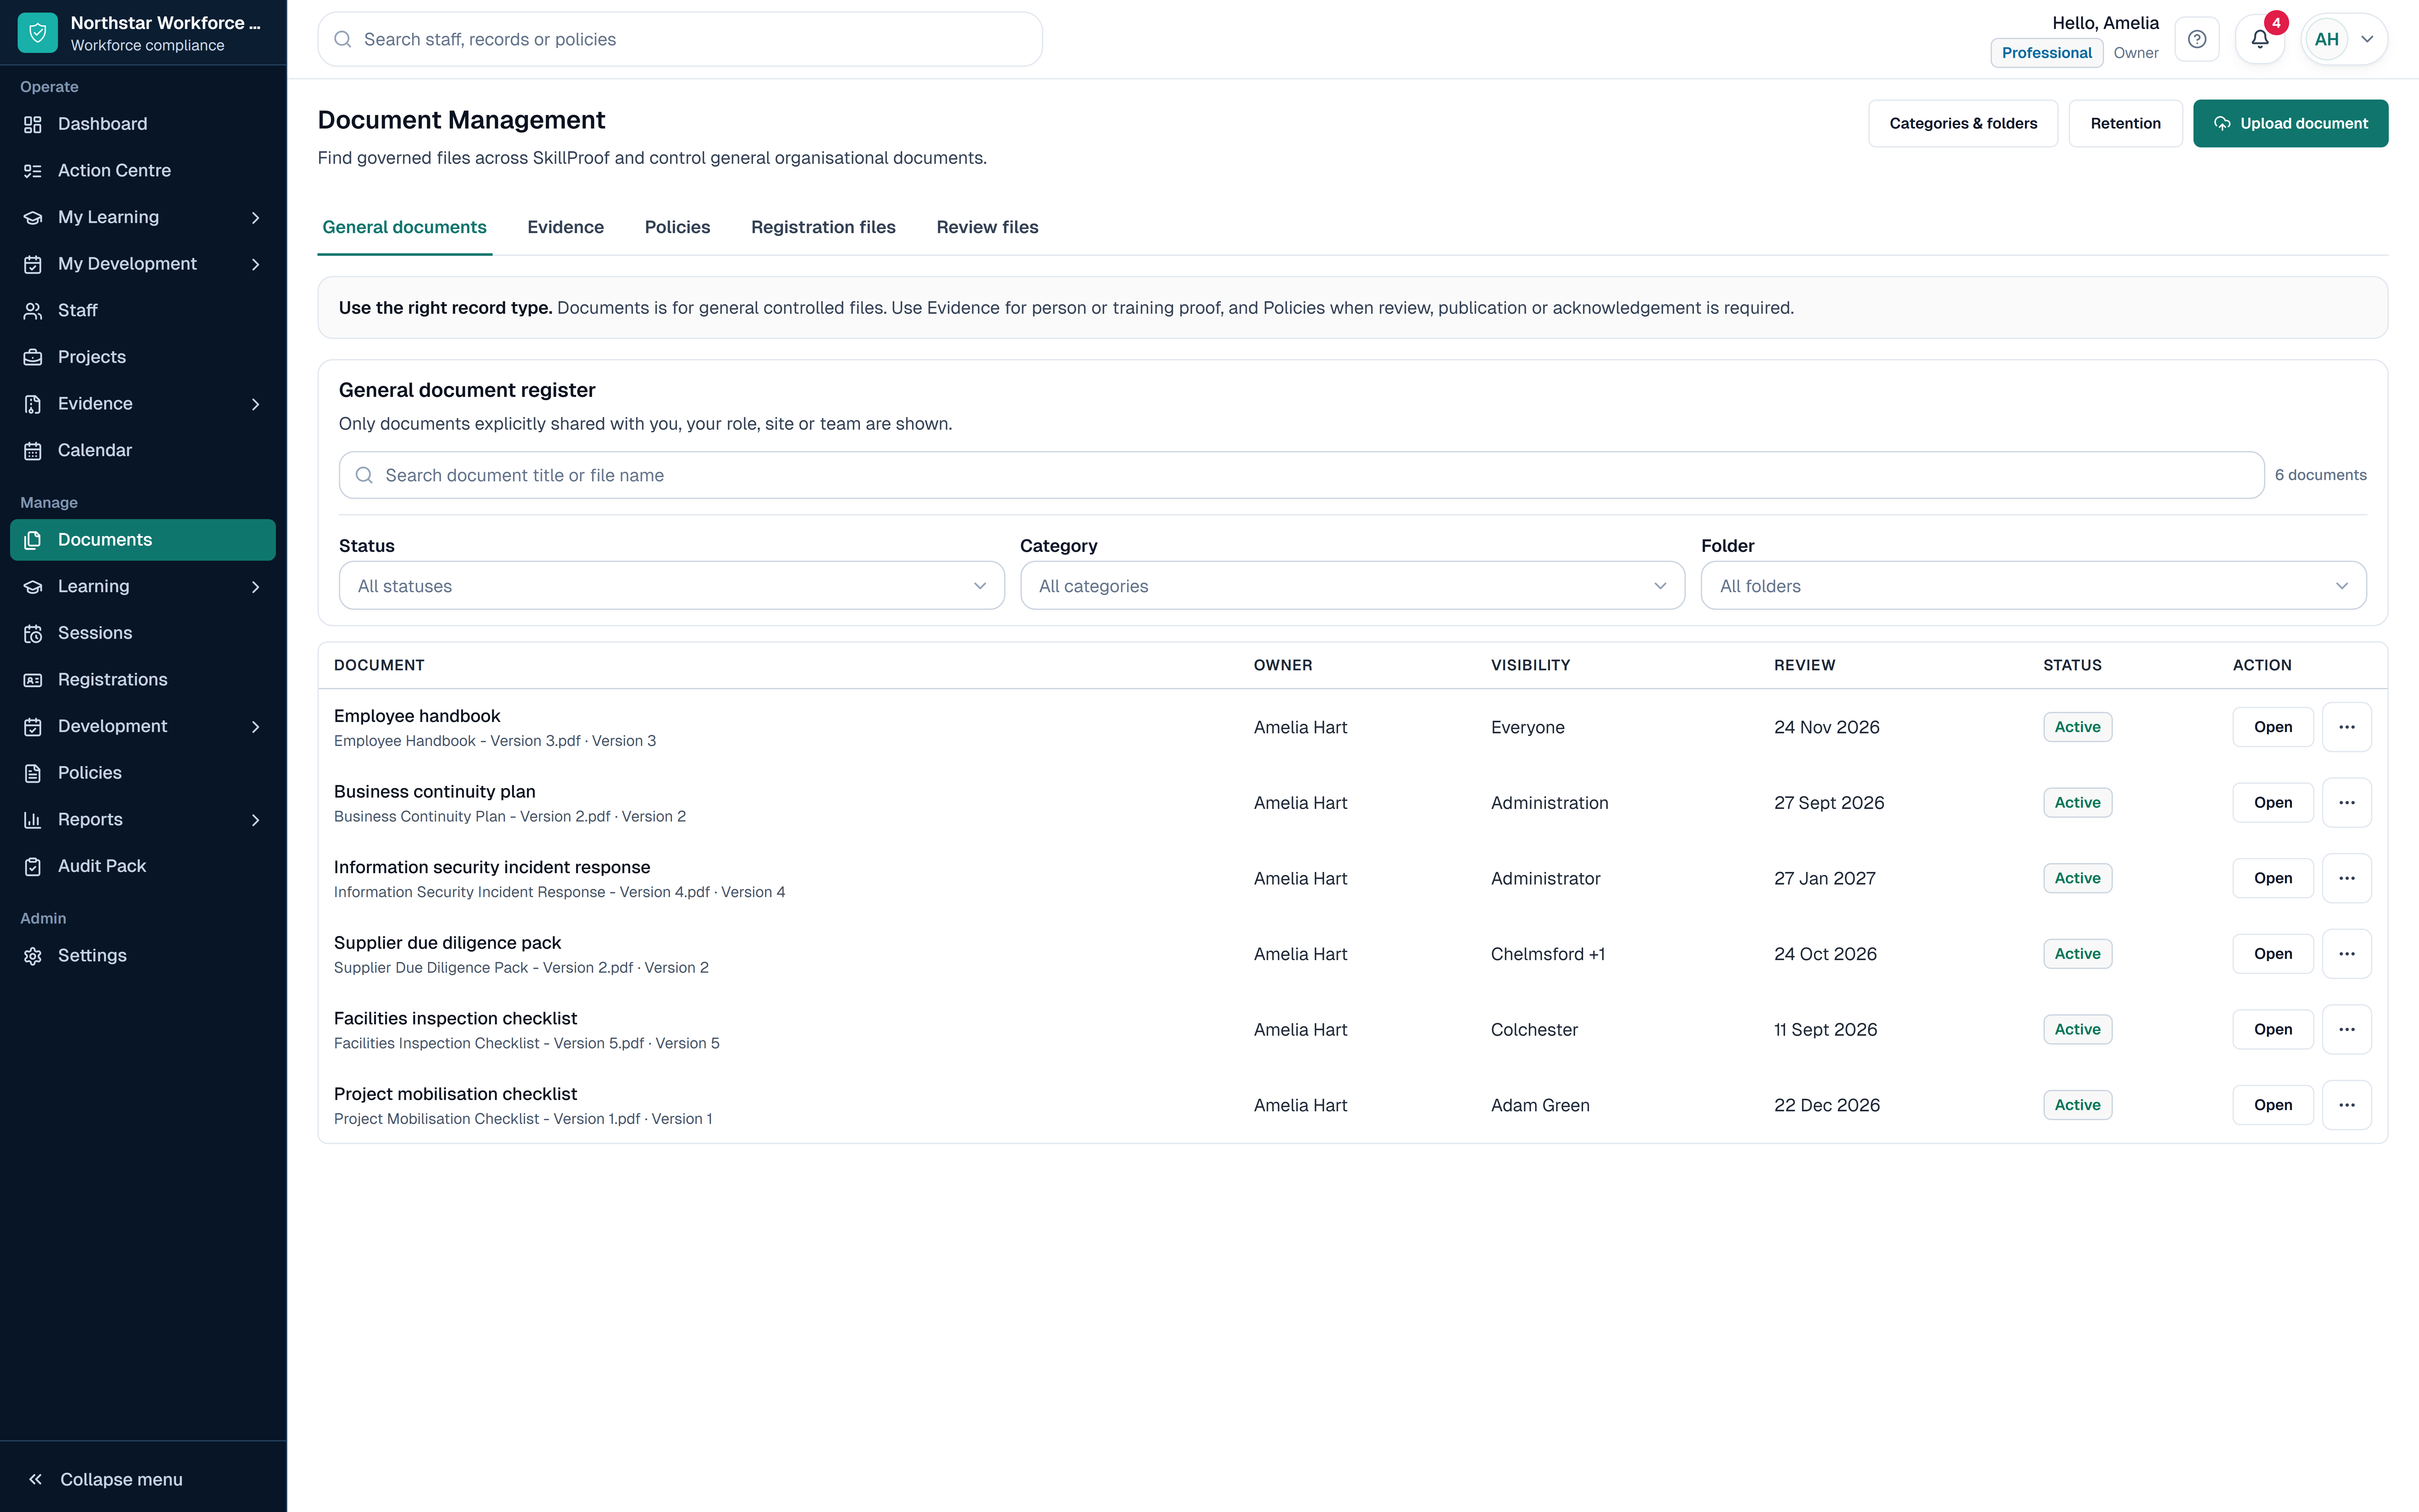Viewport: 2419px width, 1512px height.
Task: Open the Project mobilisation checklist document
Action: pos(2273,1105)
